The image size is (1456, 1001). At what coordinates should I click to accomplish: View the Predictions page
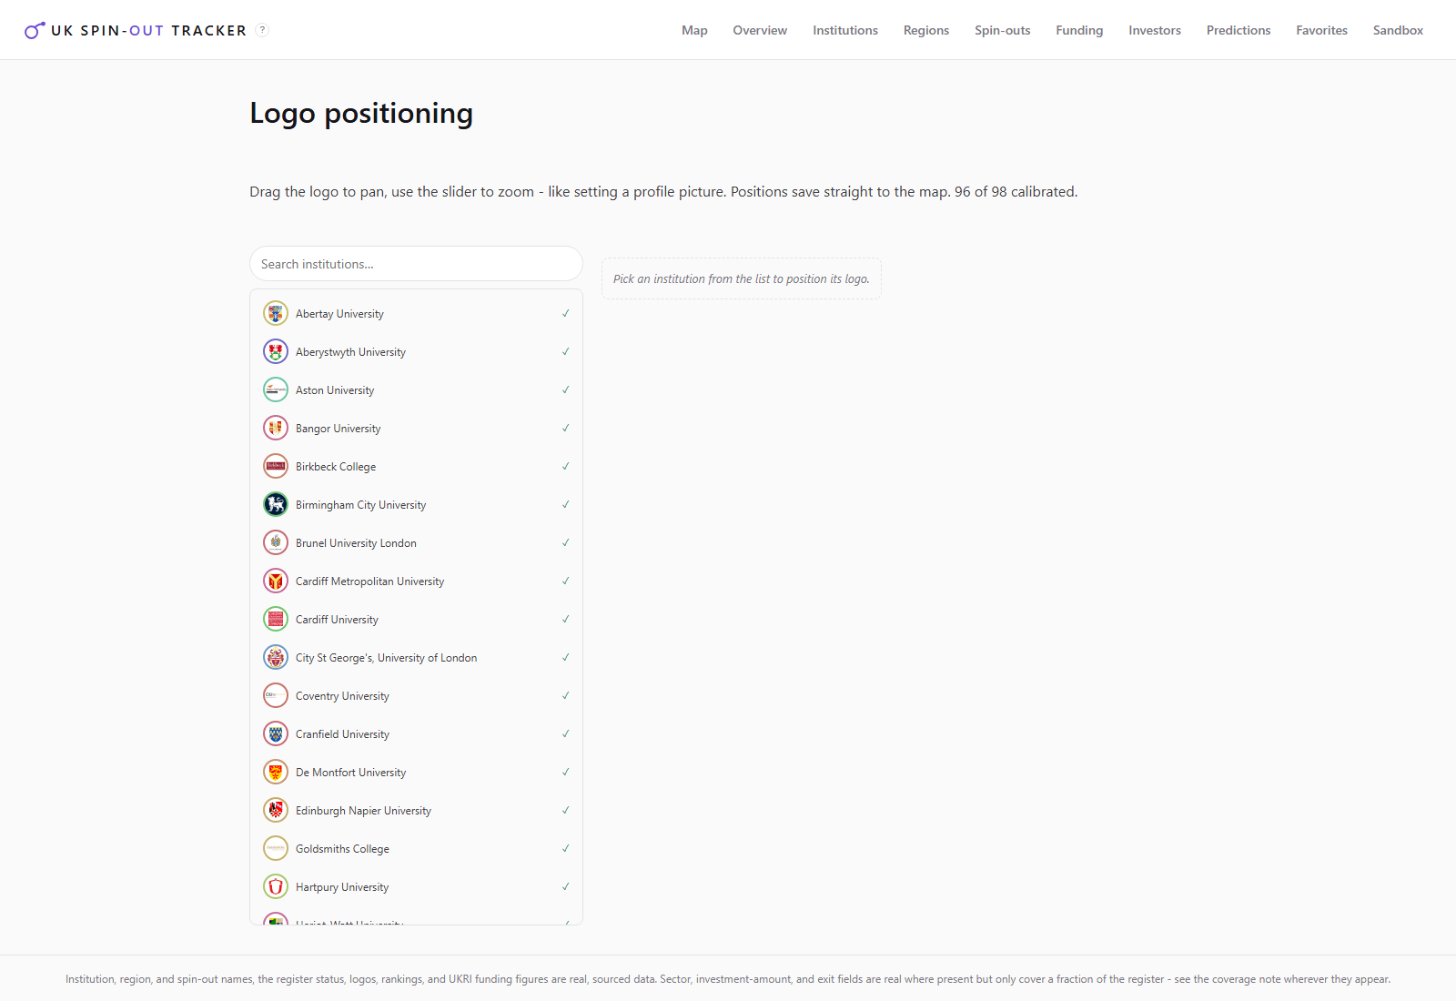[1239, 30]
